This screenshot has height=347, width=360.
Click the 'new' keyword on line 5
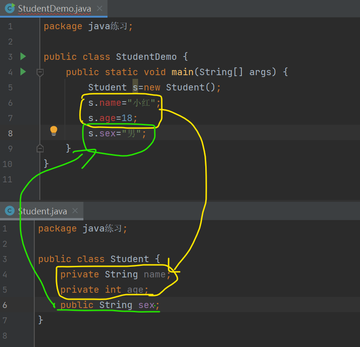pyautogui.click(x=152, y=88)
